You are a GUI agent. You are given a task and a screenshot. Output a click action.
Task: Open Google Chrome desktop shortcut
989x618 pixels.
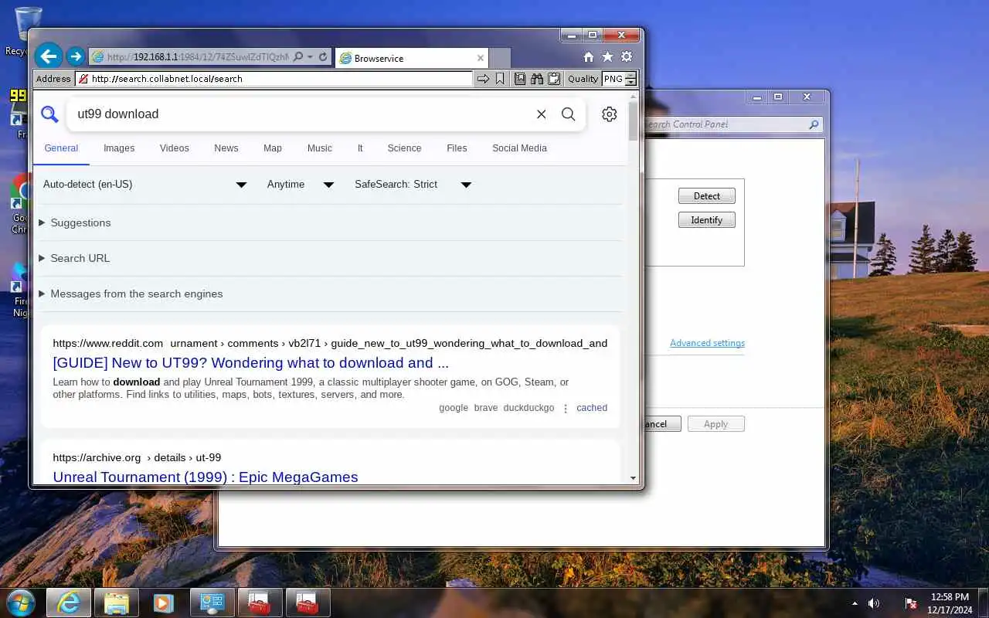20,205
